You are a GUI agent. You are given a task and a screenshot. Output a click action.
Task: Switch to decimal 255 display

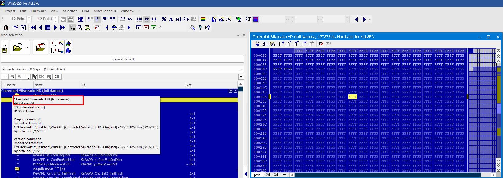(x=139, y=19)
